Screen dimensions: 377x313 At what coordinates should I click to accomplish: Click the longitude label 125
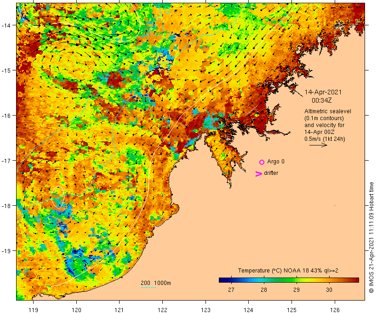[x=292, y=310]
